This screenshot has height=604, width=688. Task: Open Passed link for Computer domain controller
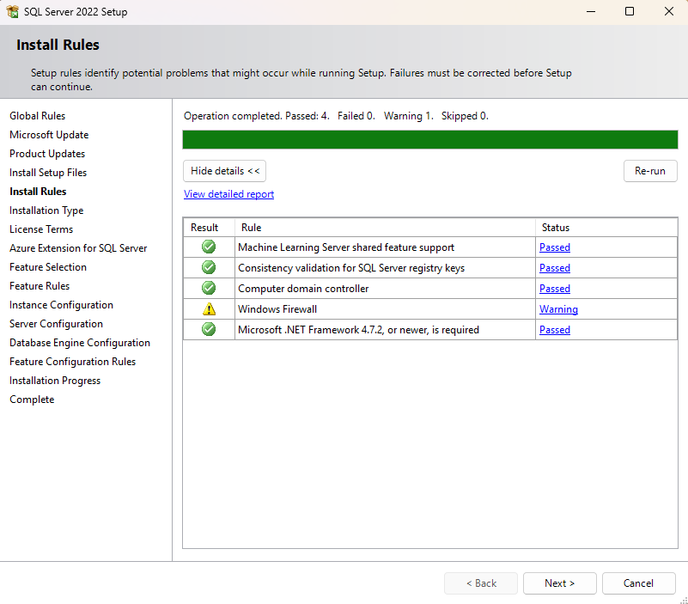pos(554,289)
